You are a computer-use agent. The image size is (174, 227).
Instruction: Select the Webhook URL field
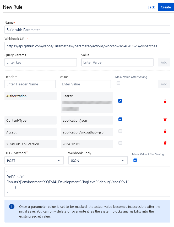click(87, 46)
